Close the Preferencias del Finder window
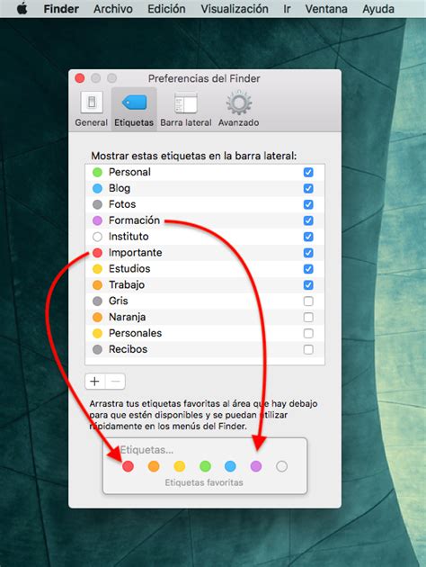The height and width of the screenshot is (567, 426). point(80,78)
